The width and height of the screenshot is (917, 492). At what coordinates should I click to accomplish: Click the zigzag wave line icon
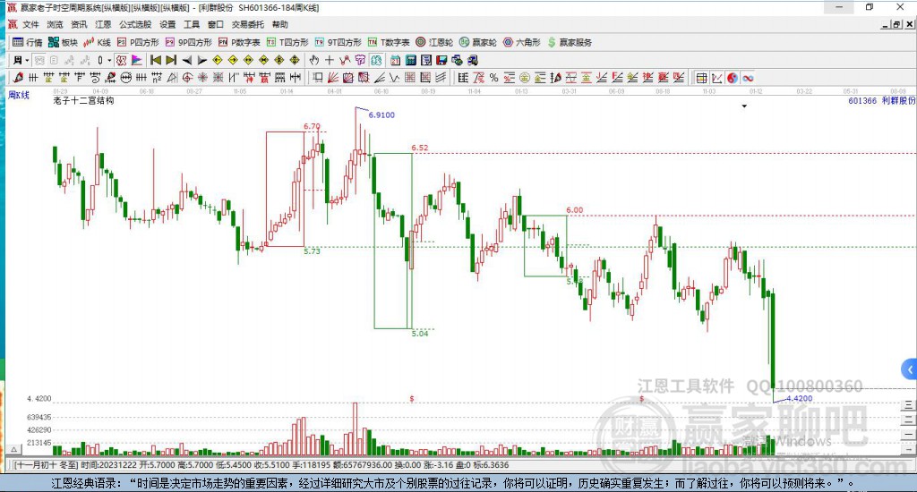tap(394, 78)
